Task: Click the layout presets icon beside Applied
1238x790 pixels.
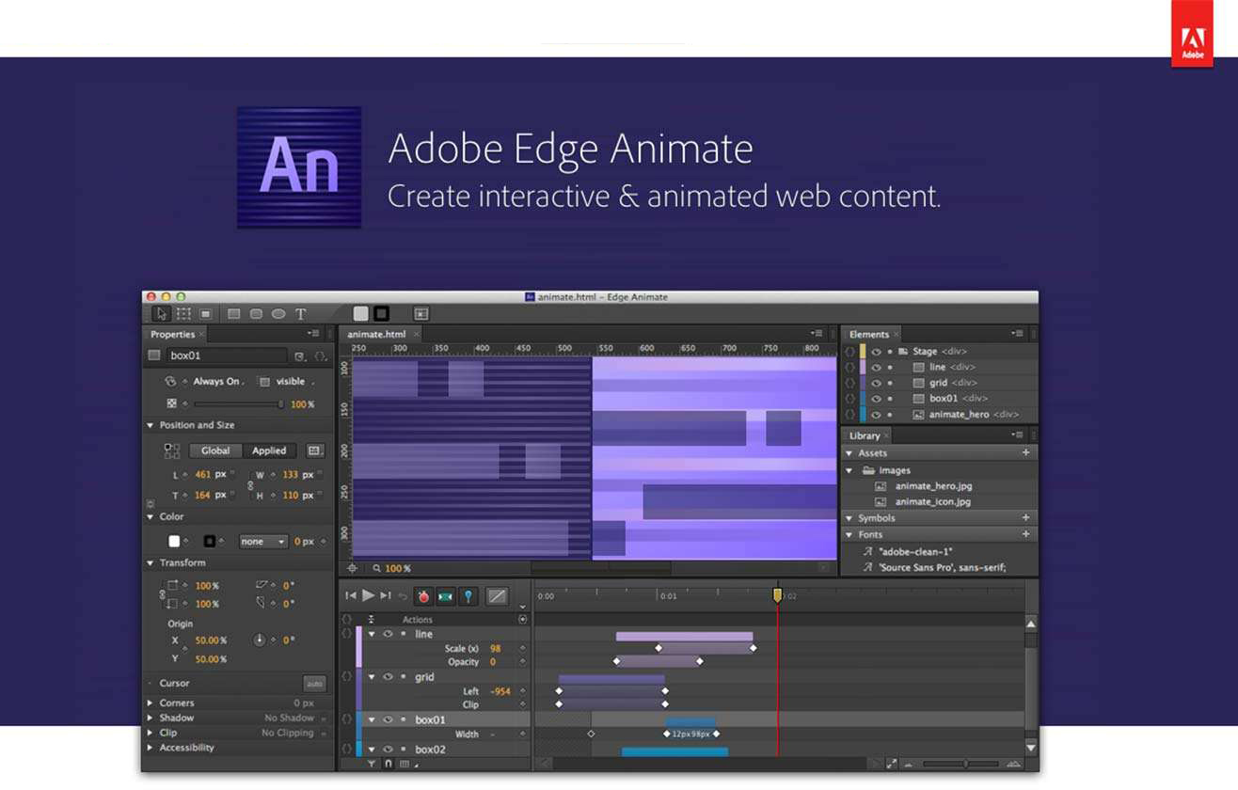Action: click(315, 450)
